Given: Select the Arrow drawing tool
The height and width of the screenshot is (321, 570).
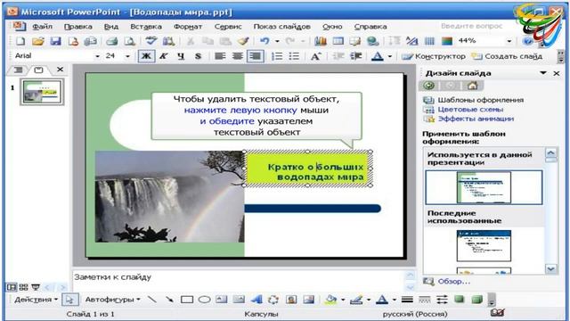Looking at the screenshot, I should coord(169,300).
